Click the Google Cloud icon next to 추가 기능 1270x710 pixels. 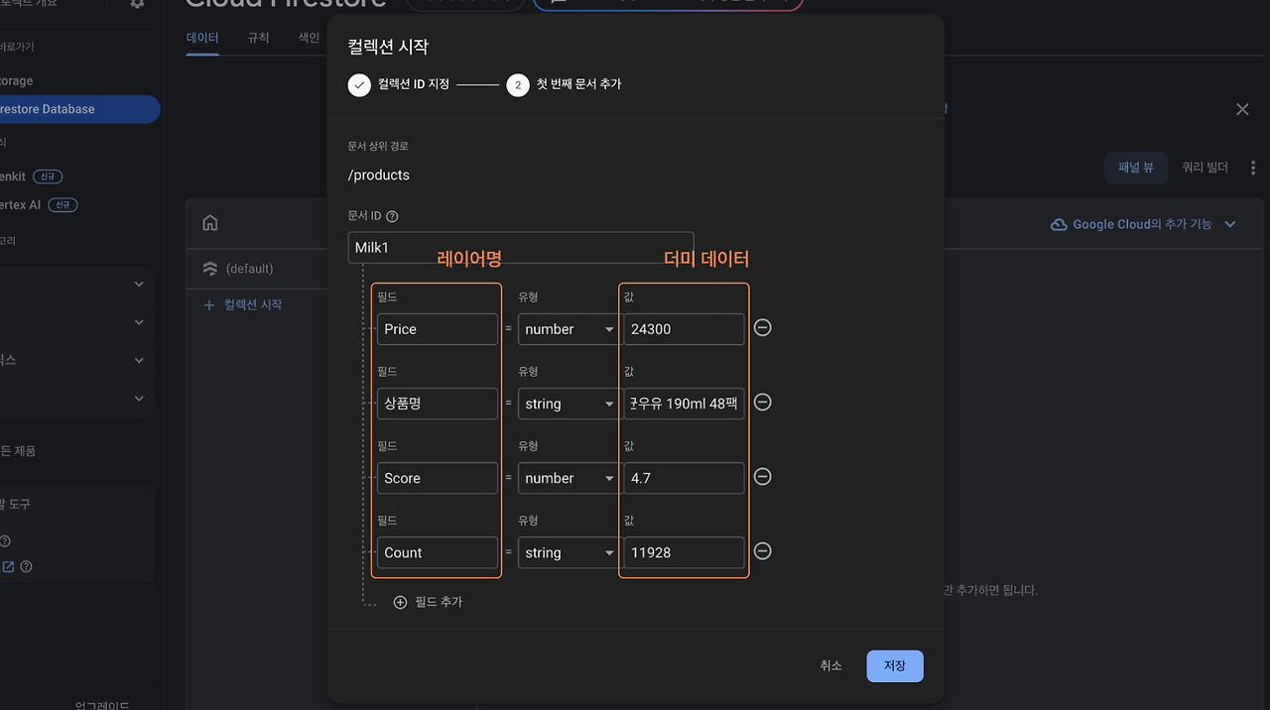(1058, 224)
